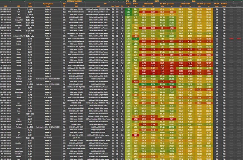Select CPU Scanline value 7.076
This screenshot has height=160, width=243.
[129, 9]
